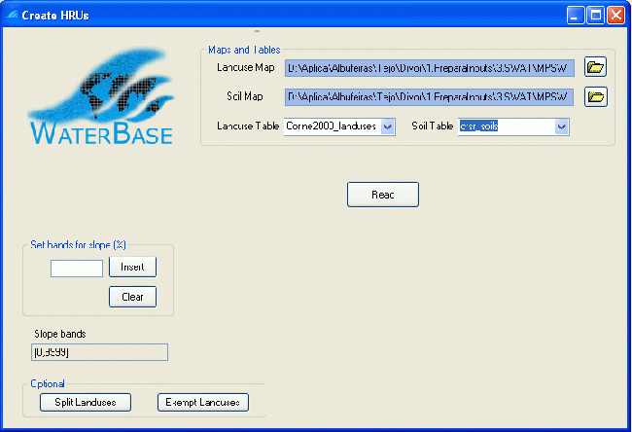This screenshot has width=632, height=432.
Task: Open the Soil Table dropdown arrow
Action: tap(561, 126)
